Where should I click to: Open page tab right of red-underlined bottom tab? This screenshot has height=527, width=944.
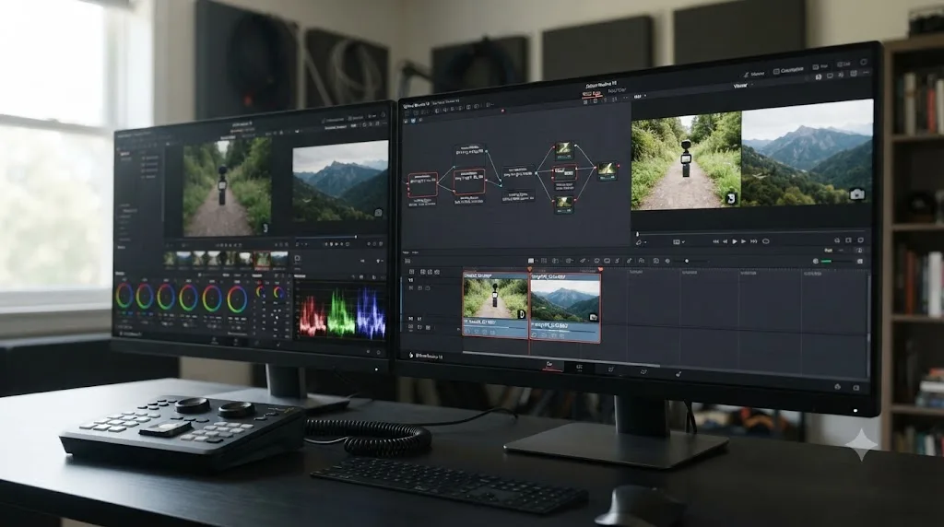click(x=579, y=367)
